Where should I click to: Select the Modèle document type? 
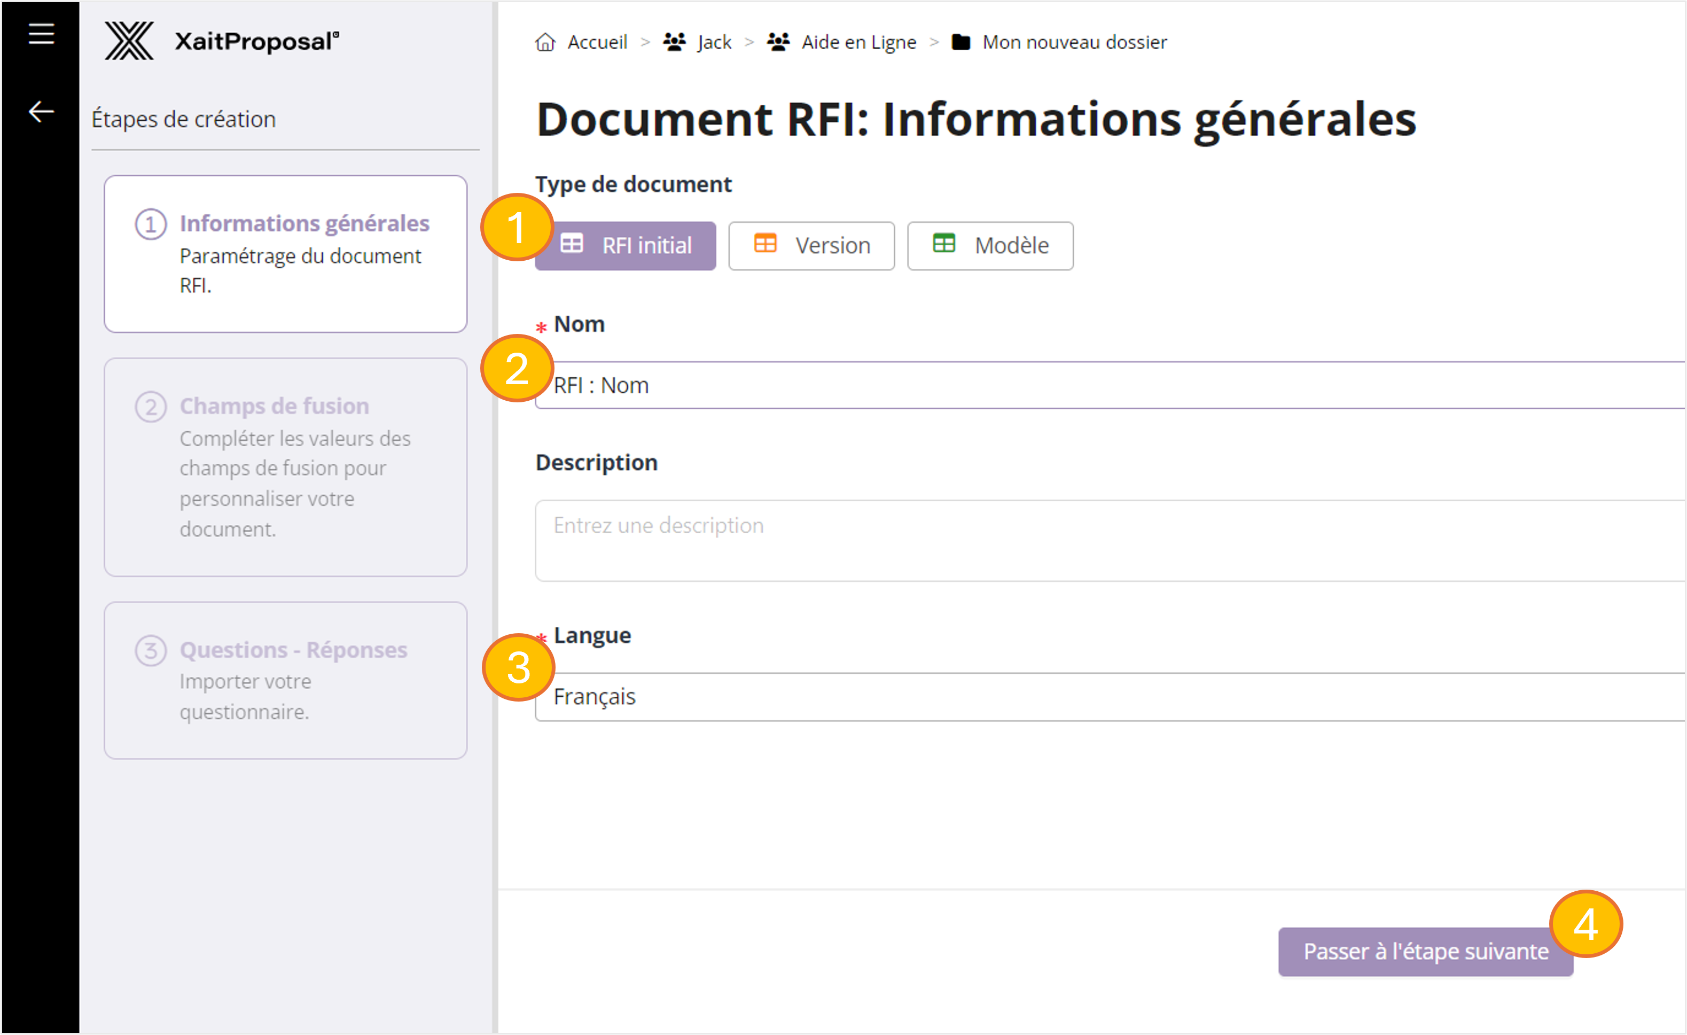pyautogui.click(x=990, y=245)
